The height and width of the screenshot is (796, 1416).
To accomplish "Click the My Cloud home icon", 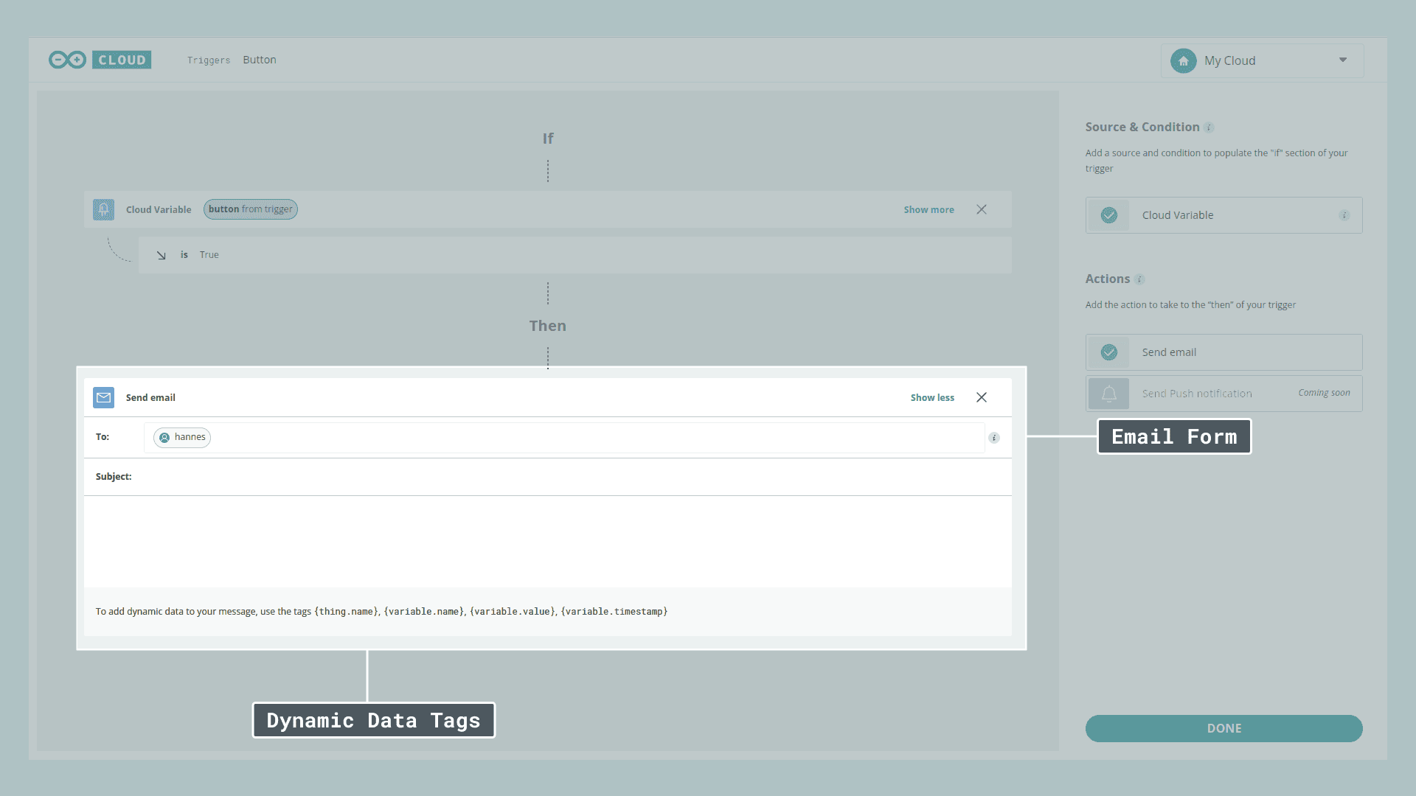I will [1183, 60].
